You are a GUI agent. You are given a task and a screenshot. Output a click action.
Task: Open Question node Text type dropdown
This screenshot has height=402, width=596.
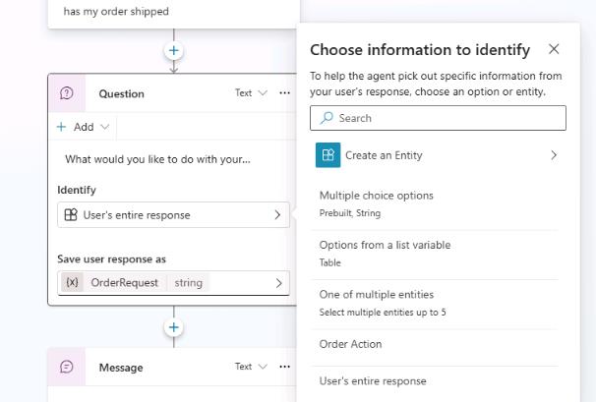point(251,93)
